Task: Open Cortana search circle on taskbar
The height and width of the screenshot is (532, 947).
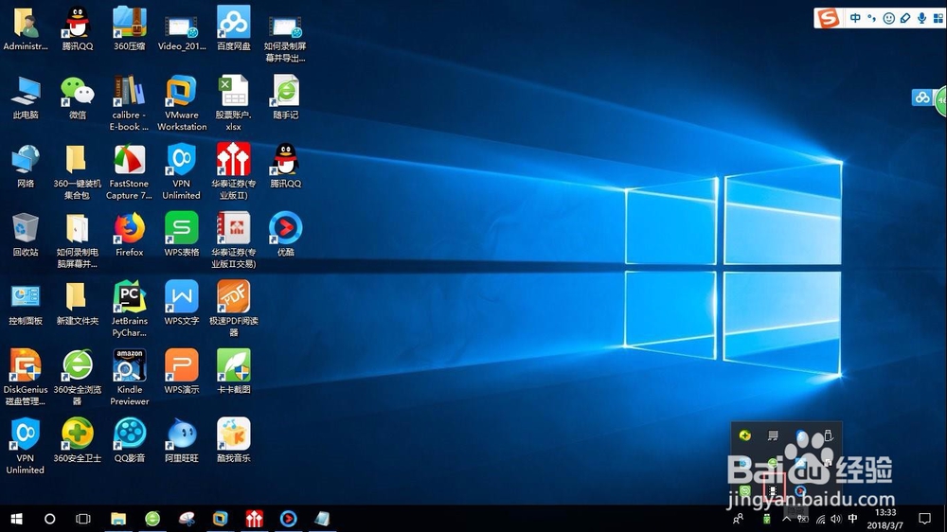Action: pyautogui.click(x=50, y=519)
